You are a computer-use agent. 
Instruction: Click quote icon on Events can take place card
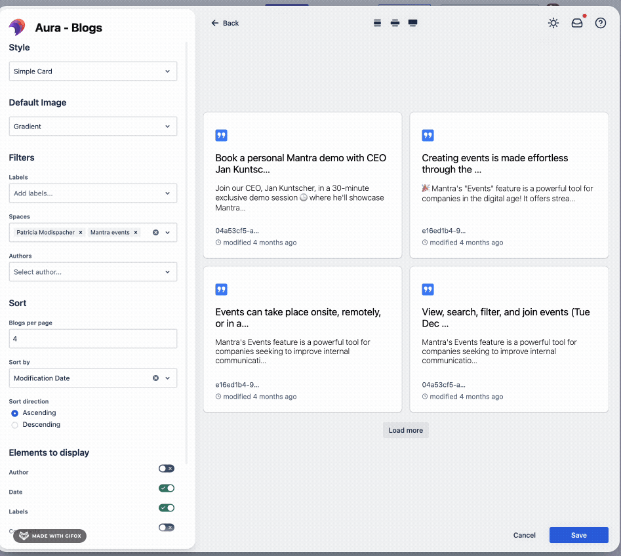[222, 290]
